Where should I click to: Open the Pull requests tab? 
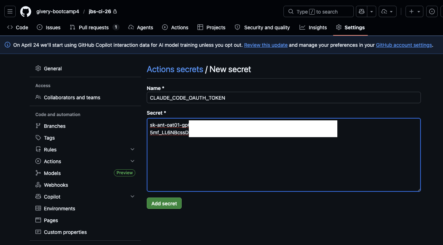coord(94,27)
